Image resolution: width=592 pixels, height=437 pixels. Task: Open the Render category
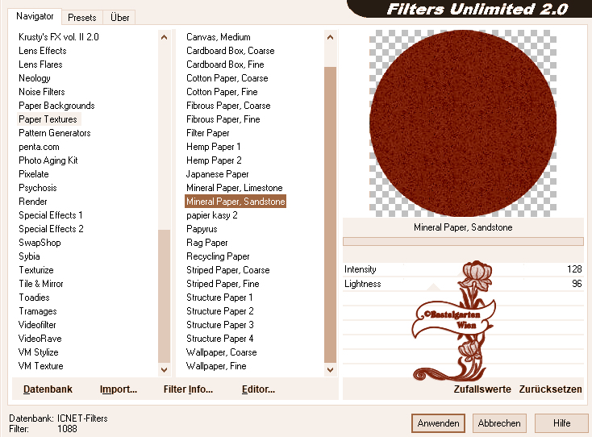33,202
